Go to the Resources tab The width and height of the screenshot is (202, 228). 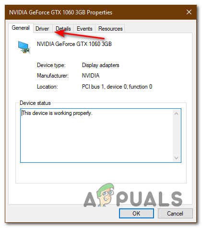(x=110, y=29)
